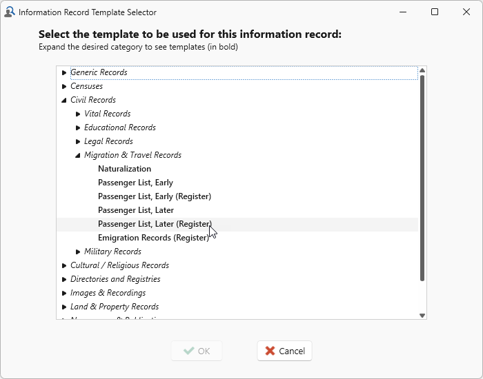The image size is (483, 379).
Task: Select Passenger List, Early template
Action: pyautogui.click(x=135, y=183)
